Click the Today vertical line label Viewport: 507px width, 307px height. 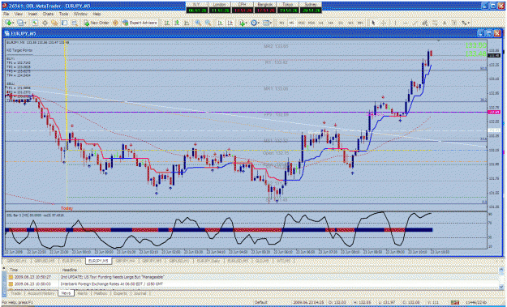(x=67, y=208)
